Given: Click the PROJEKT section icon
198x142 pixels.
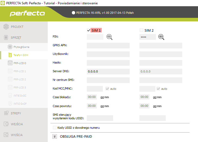Looking at the screenshot, I should pos(6,27).
